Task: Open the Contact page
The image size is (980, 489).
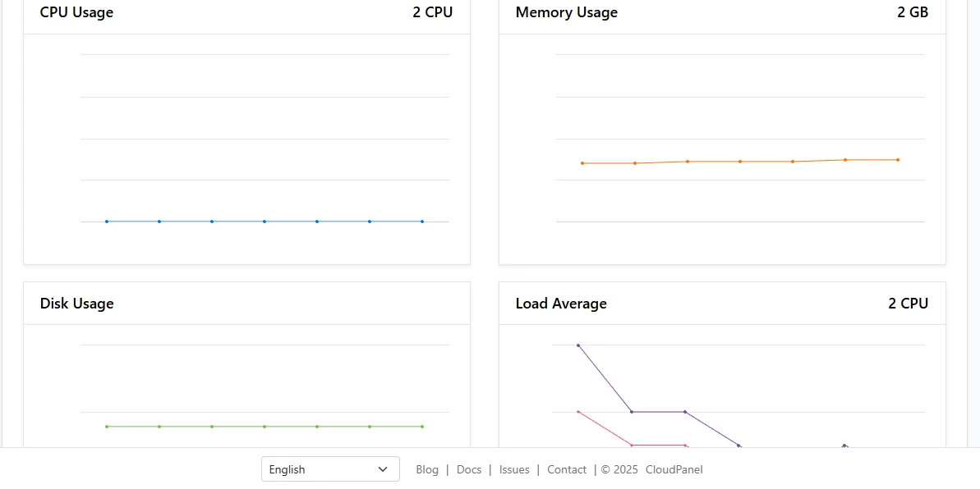Action: pos(566,469)
